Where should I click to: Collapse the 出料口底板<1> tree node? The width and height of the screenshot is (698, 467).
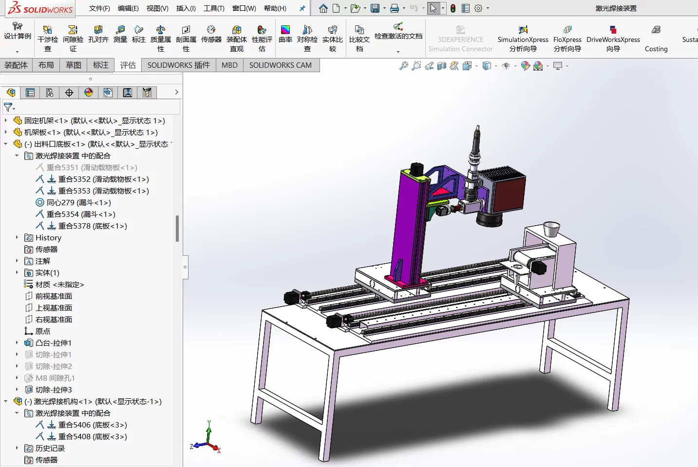point(5,143)
